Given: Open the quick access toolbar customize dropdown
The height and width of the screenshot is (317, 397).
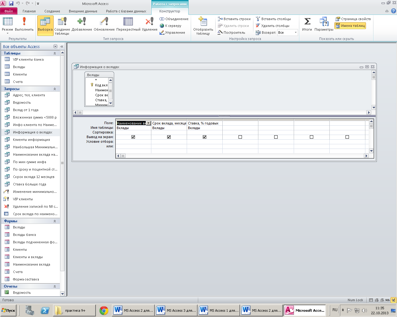Looking at the screenshot, I should [x=38, y=4].
